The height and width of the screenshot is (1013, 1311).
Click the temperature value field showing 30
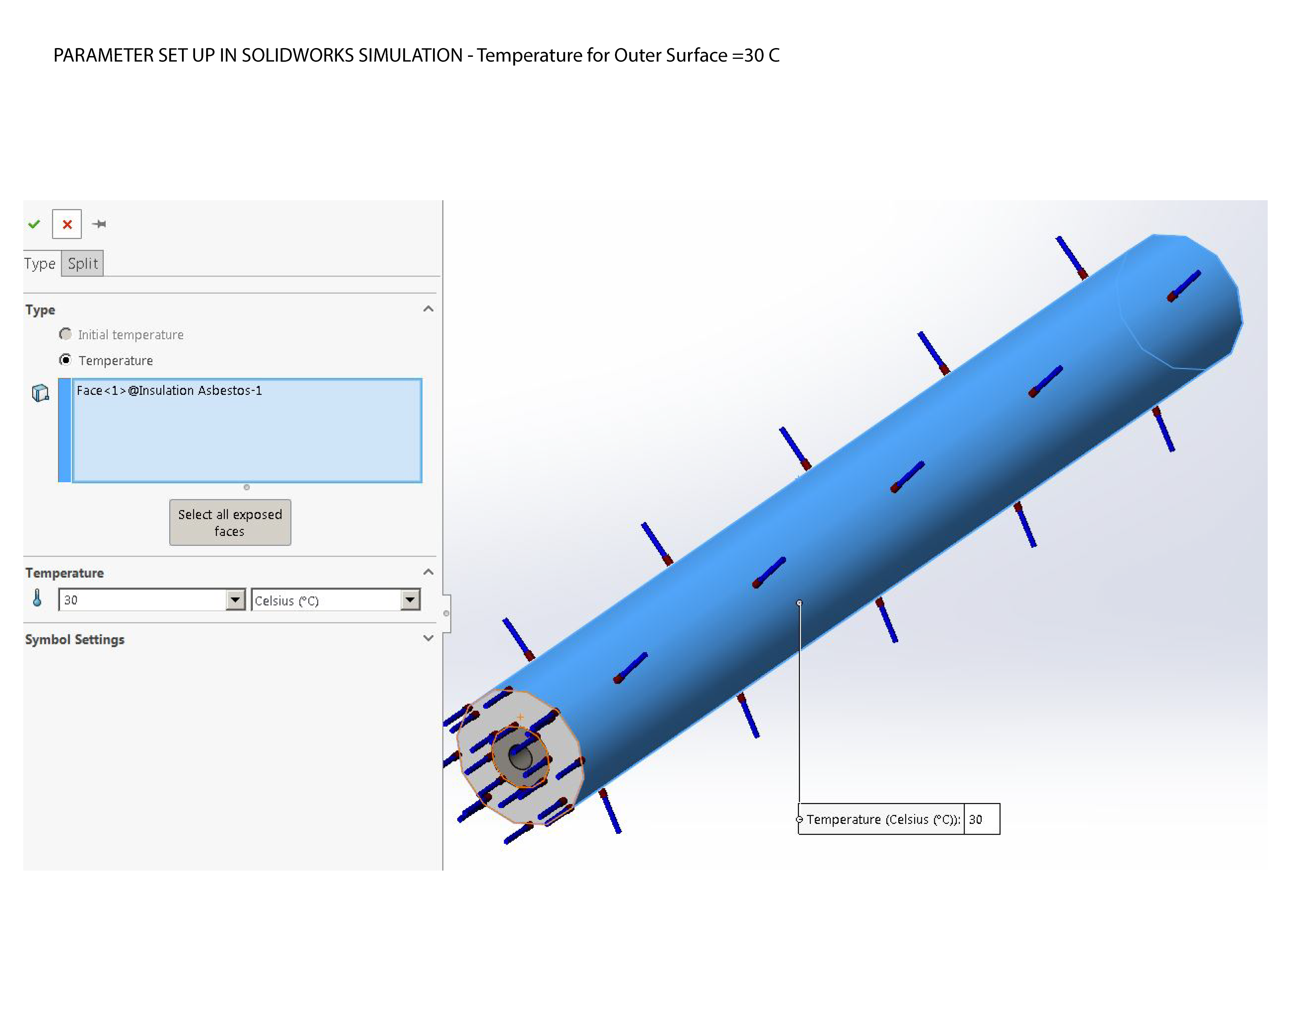coord(142,599)
